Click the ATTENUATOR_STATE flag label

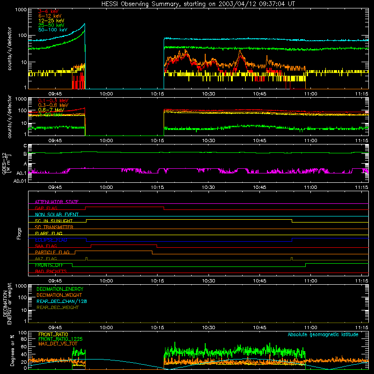click(x=57, y=202)
